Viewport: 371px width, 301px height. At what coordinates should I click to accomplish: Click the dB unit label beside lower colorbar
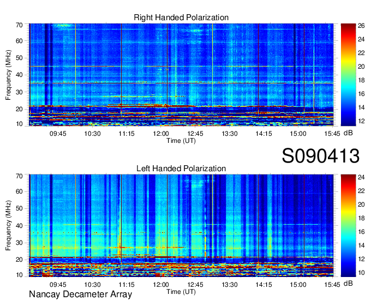pos(348,283)
